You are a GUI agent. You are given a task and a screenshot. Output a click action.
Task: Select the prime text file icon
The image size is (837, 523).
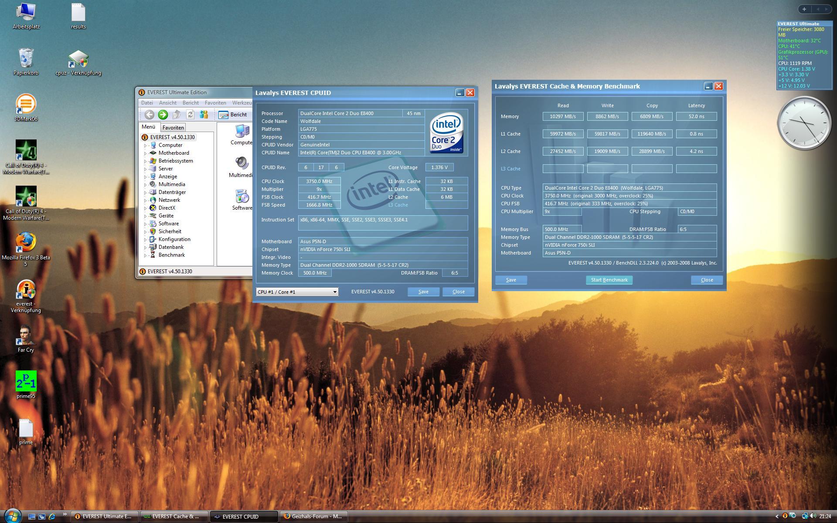pos(26,432)
